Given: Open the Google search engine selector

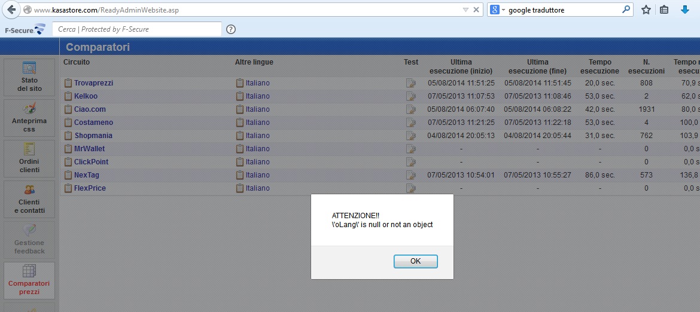Looking at the screenshot, I should pos(497,10).
